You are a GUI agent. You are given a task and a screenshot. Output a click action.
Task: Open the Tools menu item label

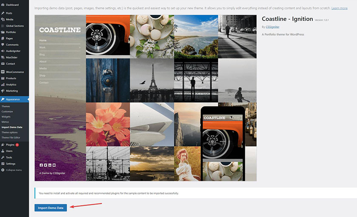pos(9,158)
